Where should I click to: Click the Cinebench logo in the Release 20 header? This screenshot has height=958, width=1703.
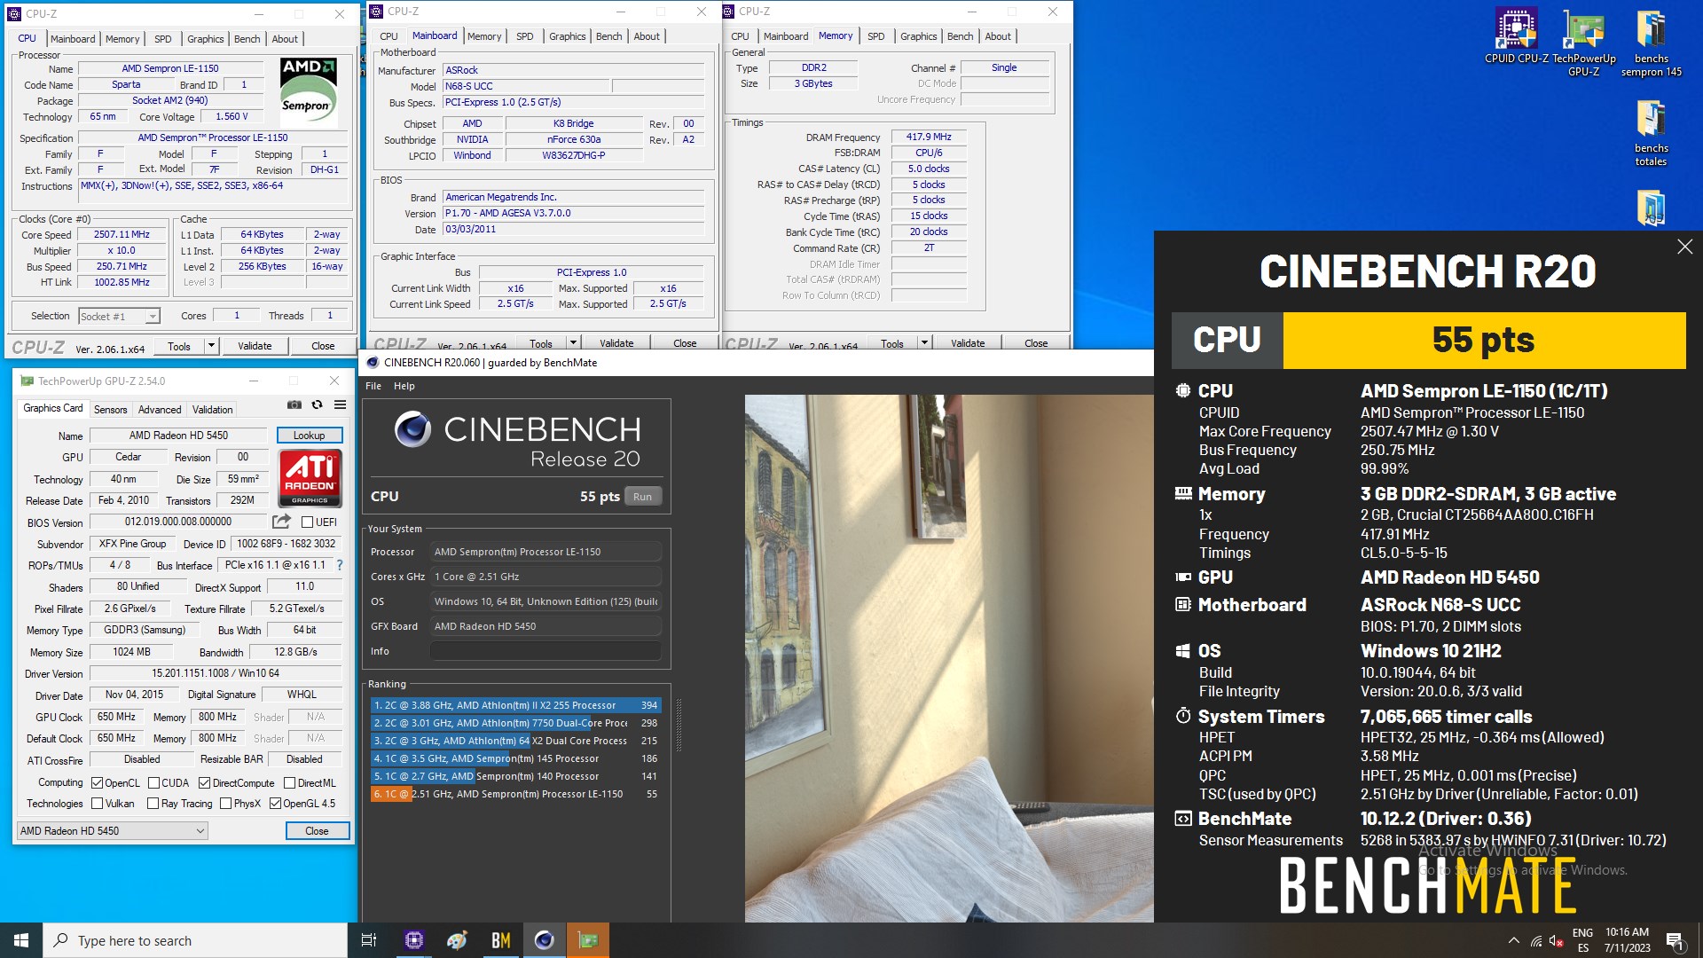click(412, 429)
